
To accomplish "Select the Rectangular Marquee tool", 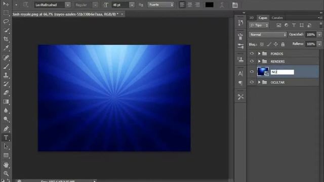I will (x=6, y=13).
